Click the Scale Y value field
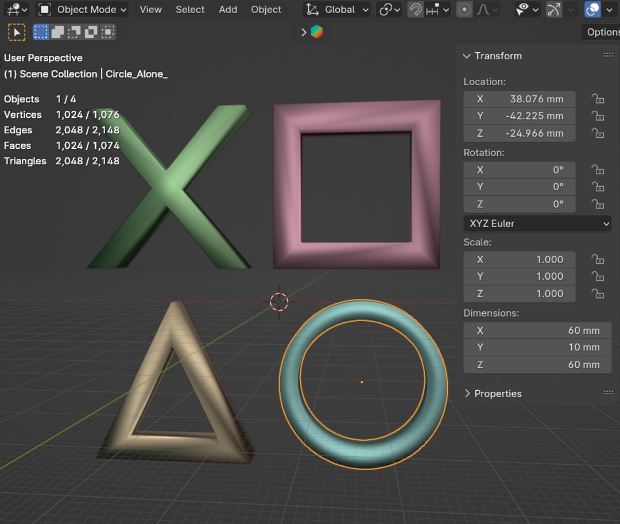The height and width of the screenshot is (524, 620). point(519,276)
